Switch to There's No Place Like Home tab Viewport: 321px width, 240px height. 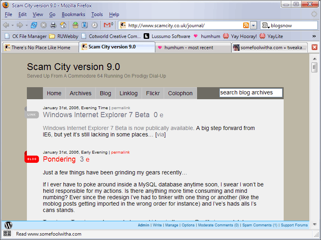click(x=41, y=48)
